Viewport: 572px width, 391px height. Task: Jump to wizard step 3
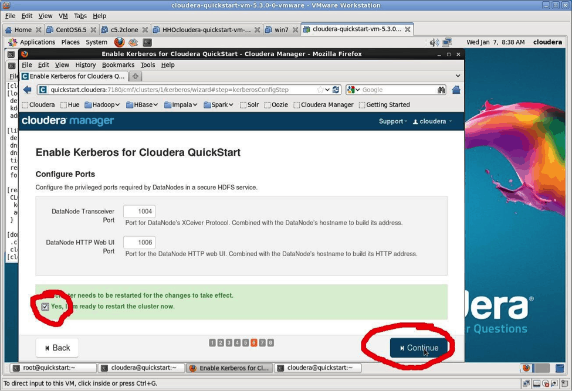(229, 343)
